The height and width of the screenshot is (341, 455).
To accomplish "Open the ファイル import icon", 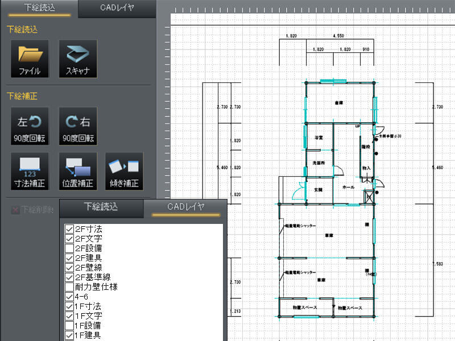I will click(x=29, y=59).
